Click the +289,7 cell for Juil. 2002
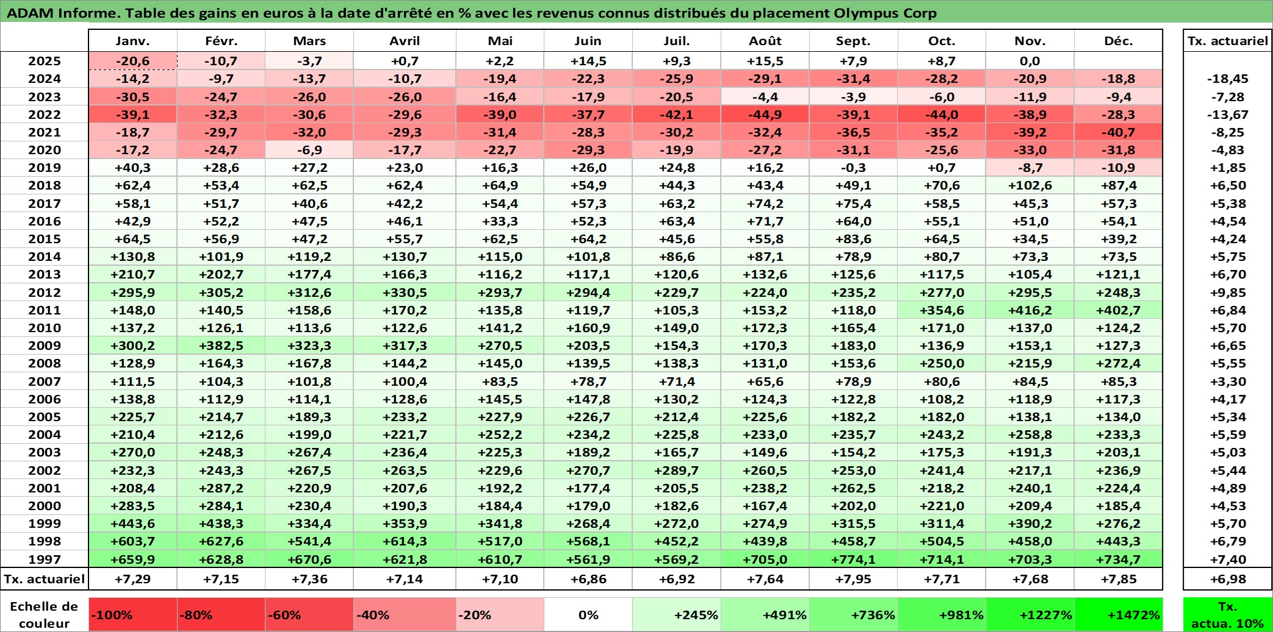 [677, 470]
